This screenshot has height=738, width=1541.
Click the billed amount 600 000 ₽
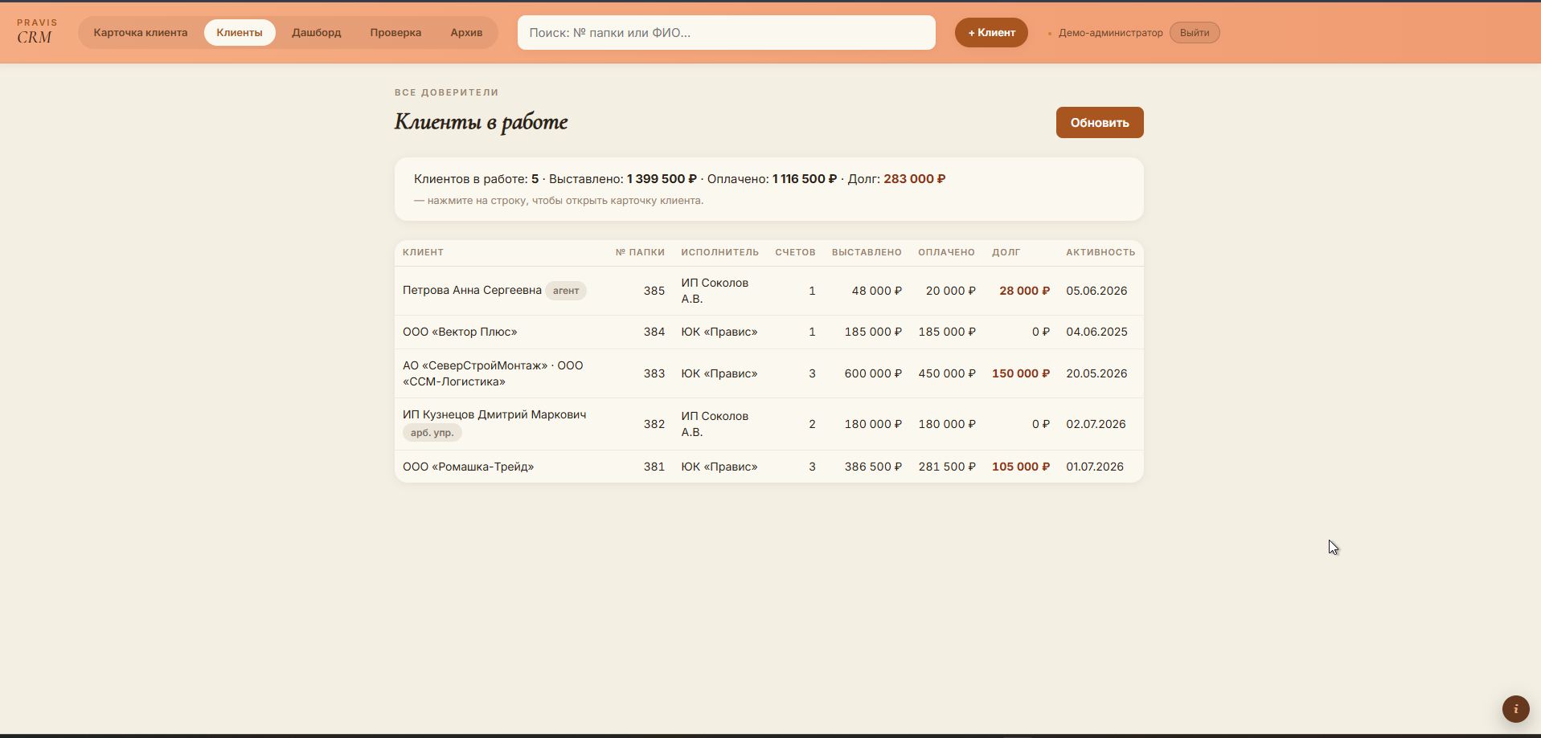coord(873,373)
